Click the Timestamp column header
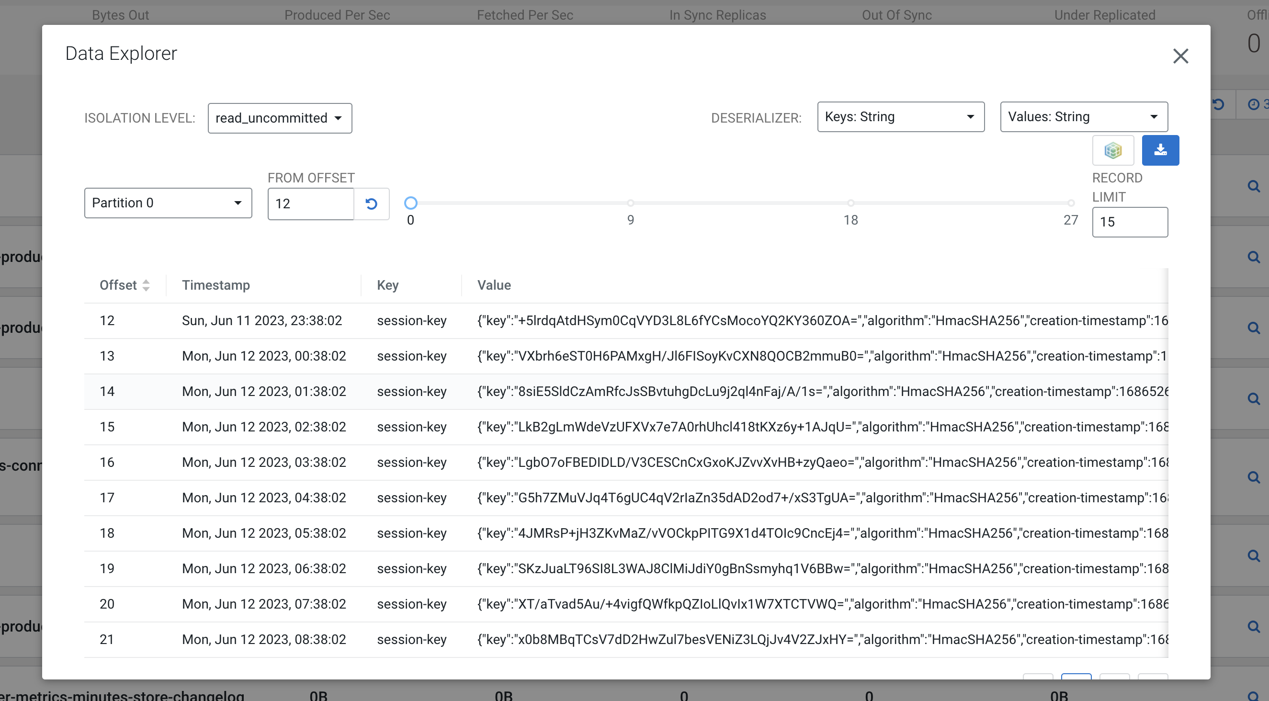1269x701 pixels. tap(216, 285)
